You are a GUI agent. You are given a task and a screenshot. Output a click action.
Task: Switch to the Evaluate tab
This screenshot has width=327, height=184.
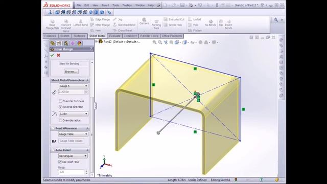114,36
